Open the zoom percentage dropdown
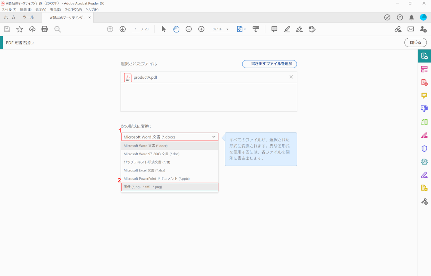Viewport: 431px width, 276px height. (228, 29)
